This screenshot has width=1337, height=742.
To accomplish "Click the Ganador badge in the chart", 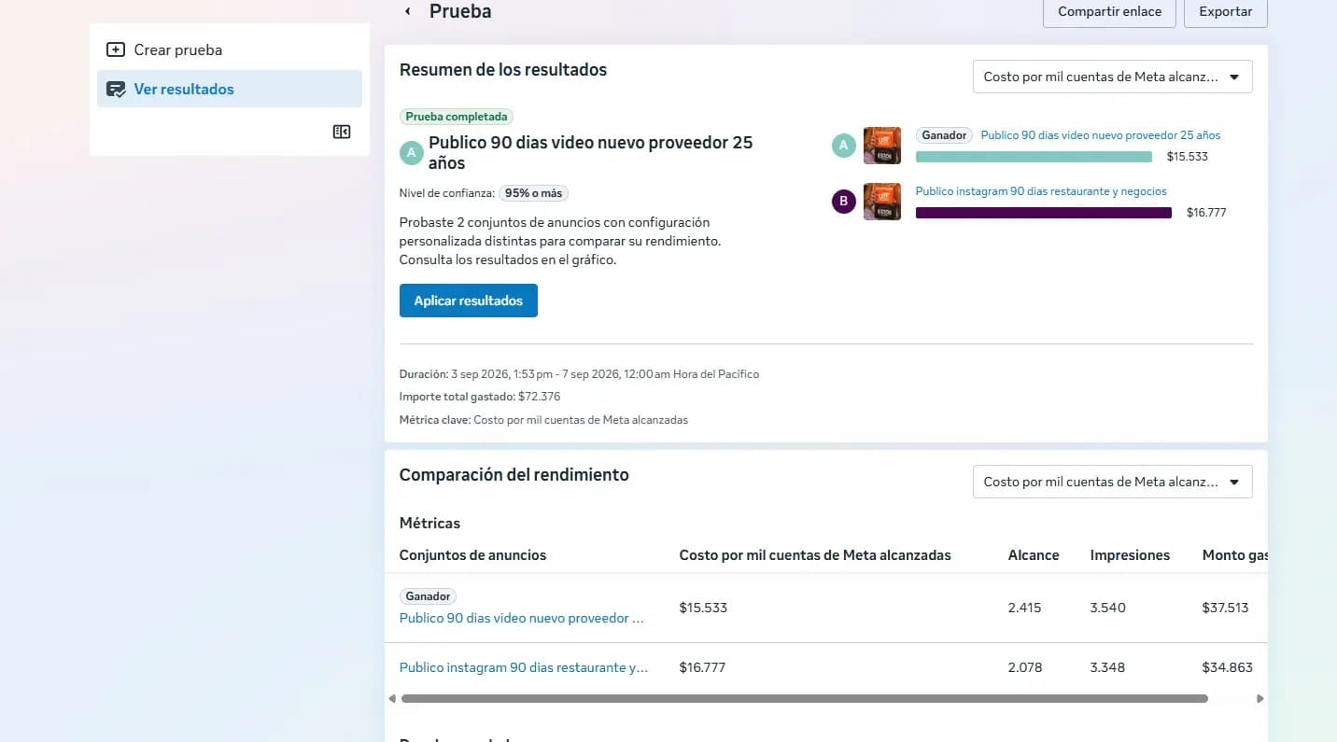I will coord(944,135).
